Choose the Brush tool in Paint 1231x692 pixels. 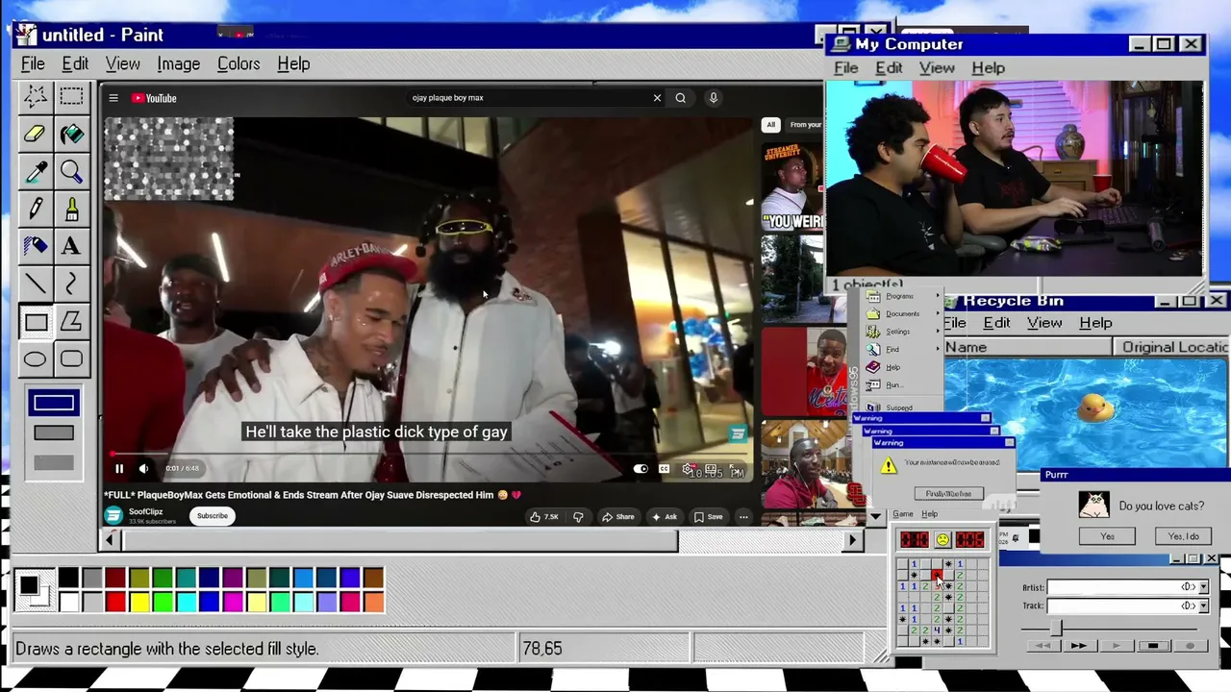(71, 209)
